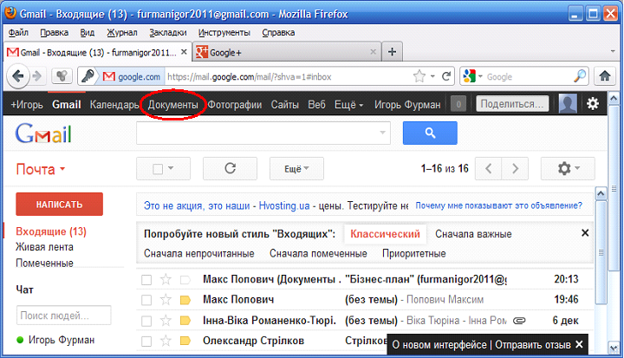Screen dimensions: 624x358
Task: Open the 'Ещё' actions dropdown button
Action: click(x=296, y=168)
